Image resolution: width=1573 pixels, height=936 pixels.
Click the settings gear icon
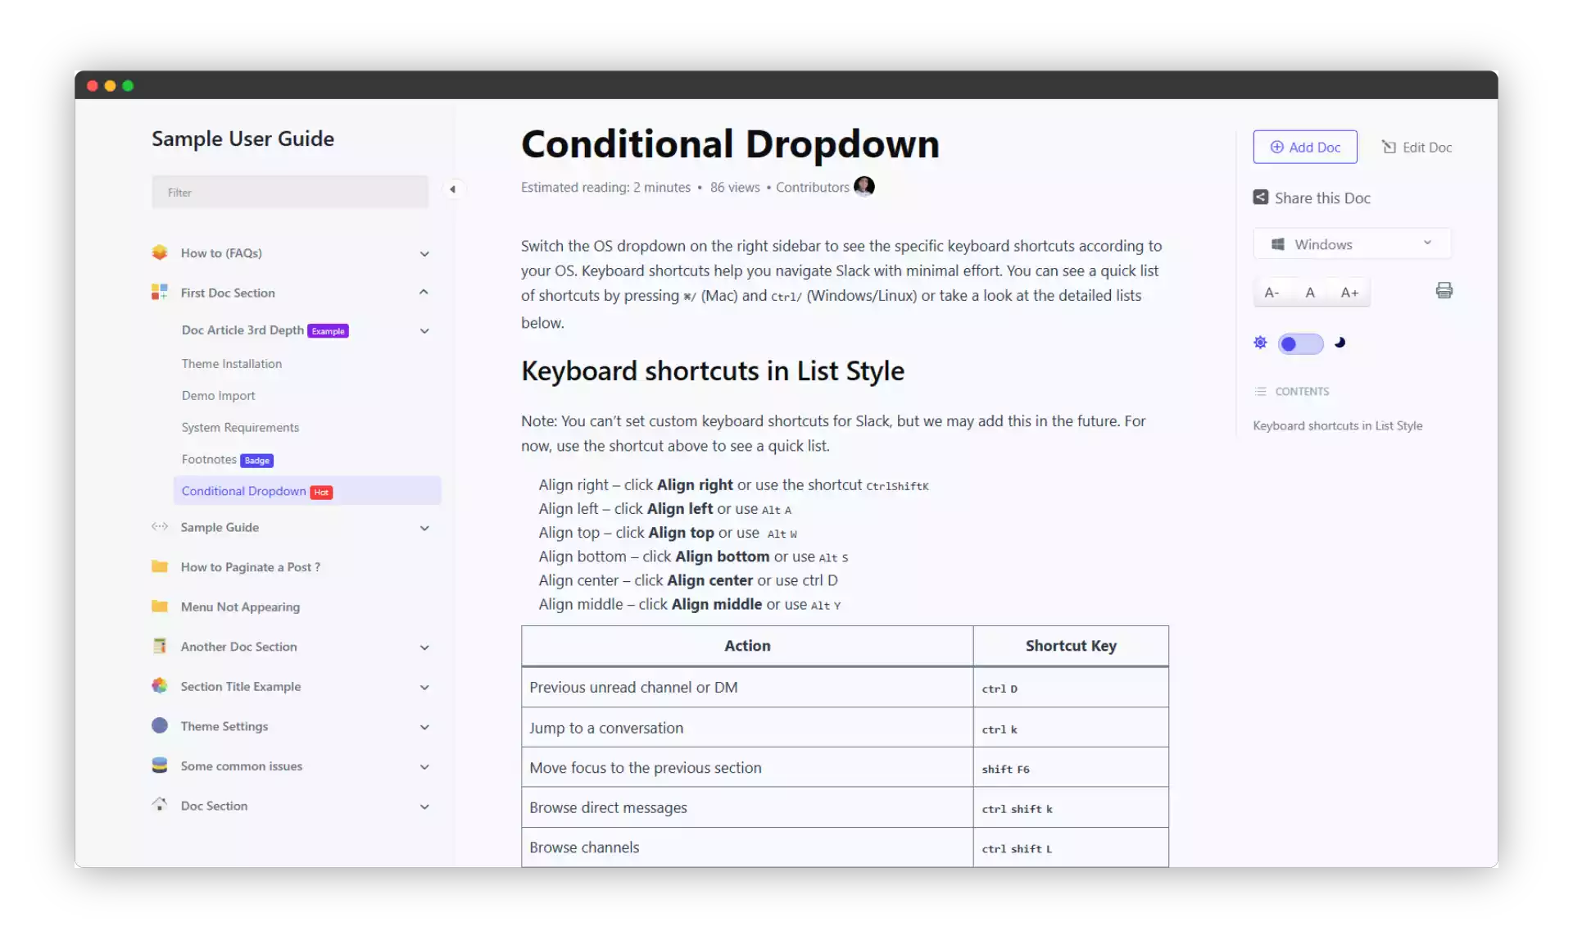pyautogui.click(x=1262, y=343)
